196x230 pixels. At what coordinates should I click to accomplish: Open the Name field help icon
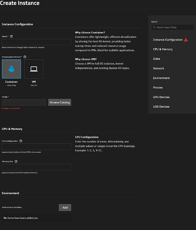point(12,36)
